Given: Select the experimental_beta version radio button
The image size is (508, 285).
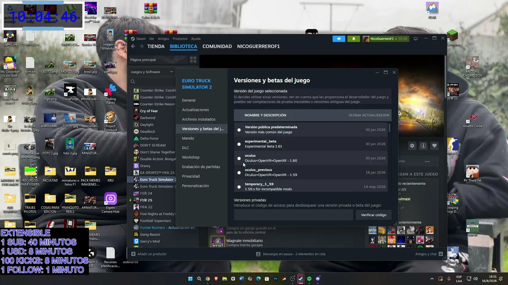Looking at the screenshot, I should (x=239, y=144).
